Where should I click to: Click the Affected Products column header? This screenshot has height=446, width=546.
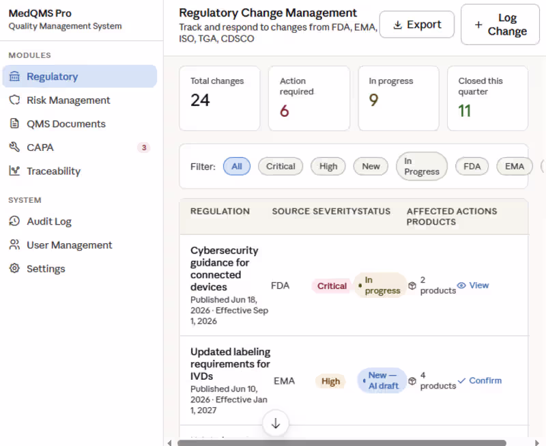(x=431, y=217)
